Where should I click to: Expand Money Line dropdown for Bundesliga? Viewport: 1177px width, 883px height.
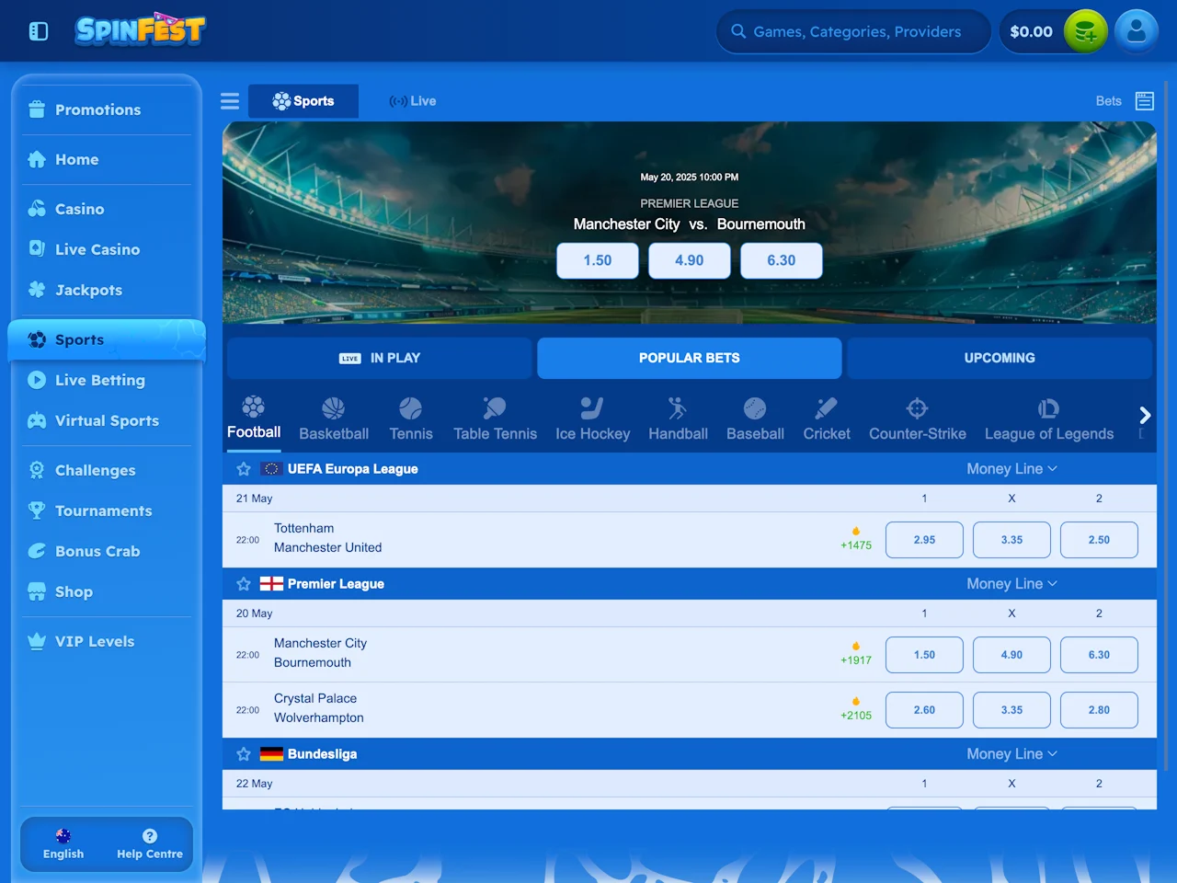coord(1011,754)
